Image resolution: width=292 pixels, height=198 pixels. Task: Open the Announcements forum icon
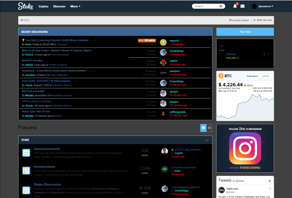tap(26, 153)
